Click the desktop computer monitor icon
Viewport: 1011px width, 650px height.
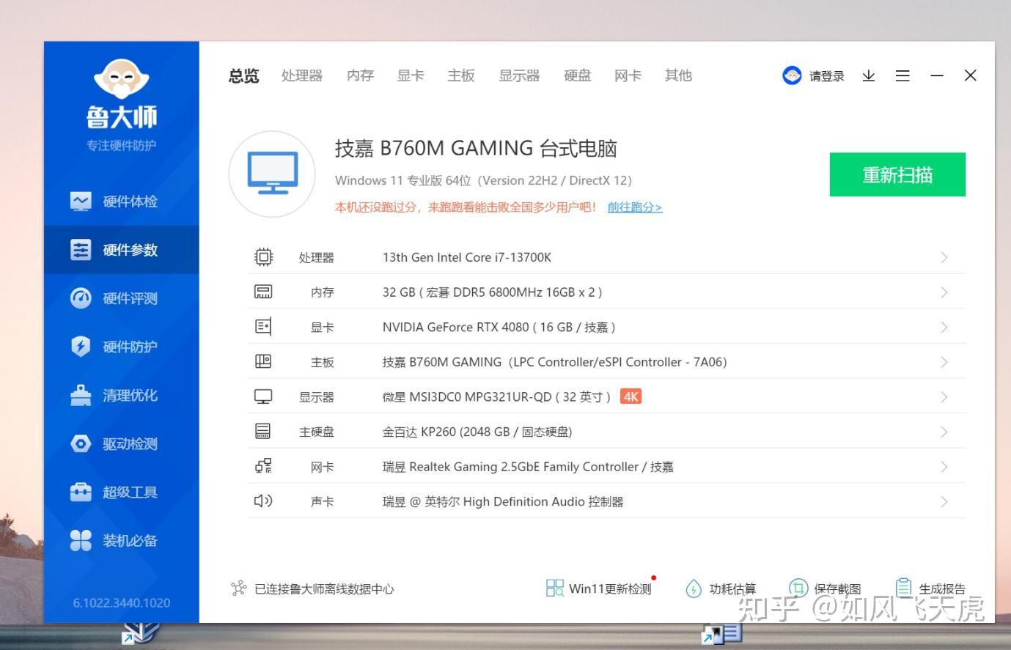272,174
